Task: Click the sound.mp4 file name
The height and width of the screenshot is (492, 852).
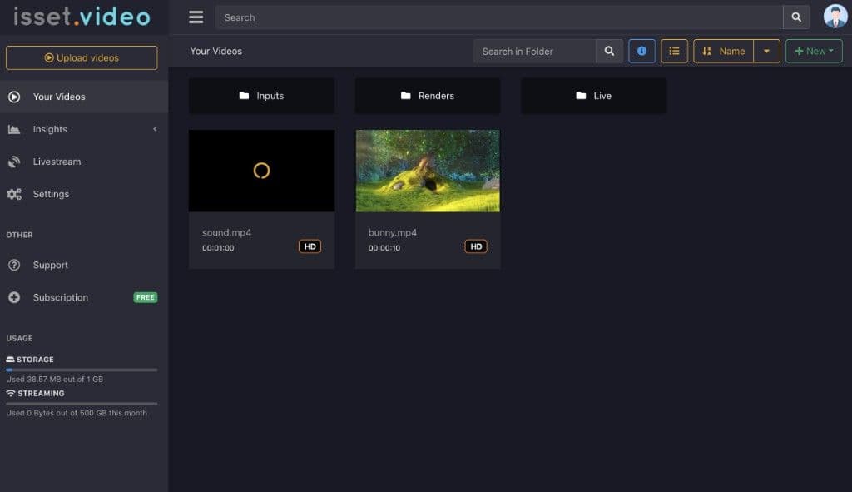Action: [x=226, y=233]
